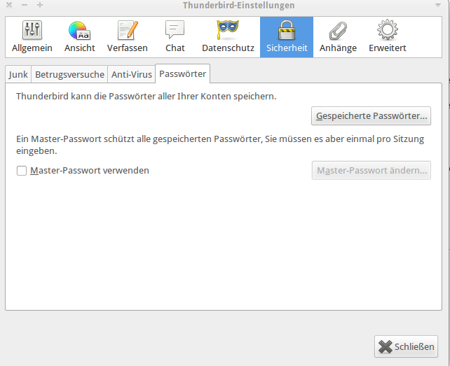Click the Schließen button
Viewport: 450px width, 366px height.
click(406, 346)
